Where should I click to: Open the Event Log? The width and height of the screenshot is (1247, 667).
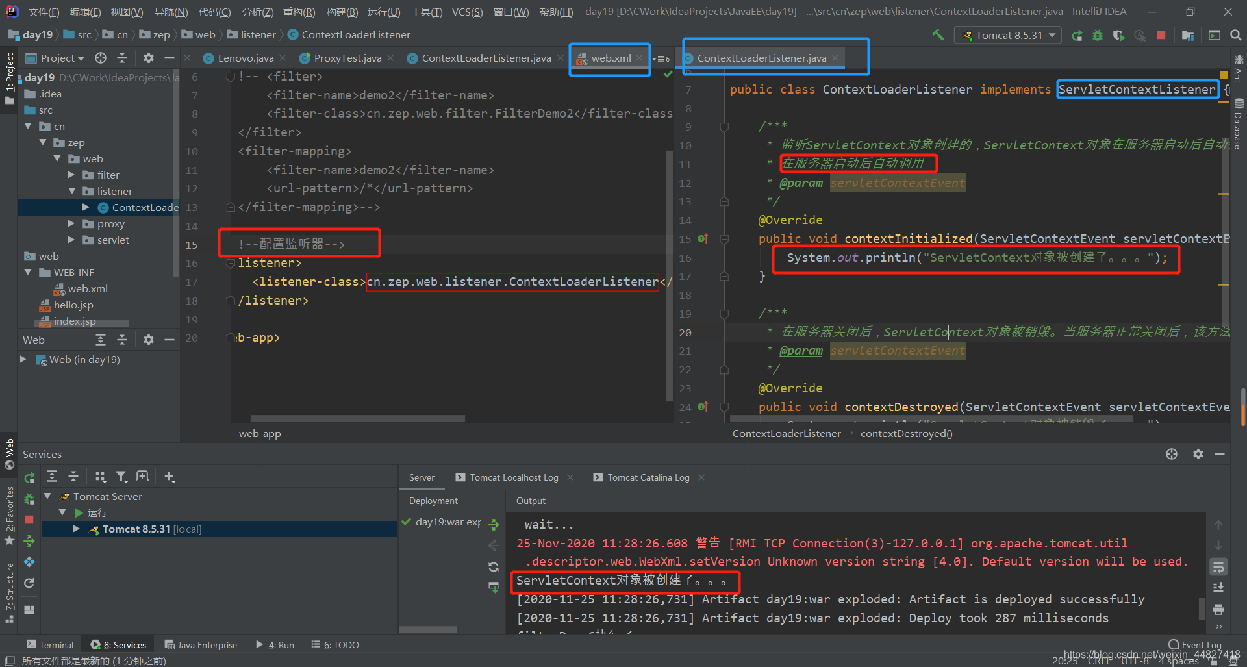click(x=1195, y=645)
